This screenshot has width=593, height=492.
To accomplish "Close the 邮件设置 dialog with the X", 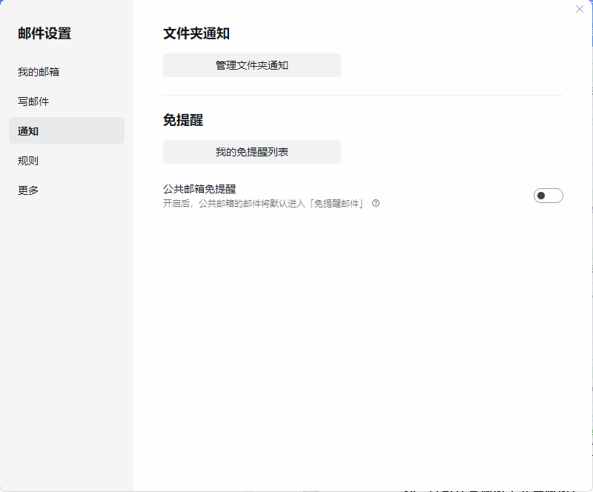I will coord(579,9).
